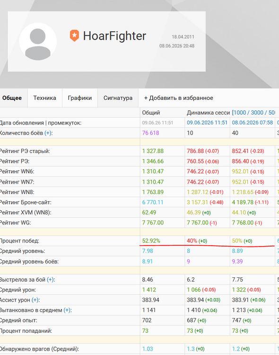
Task: Click total battles count 76 618
Action: point(150,133)
